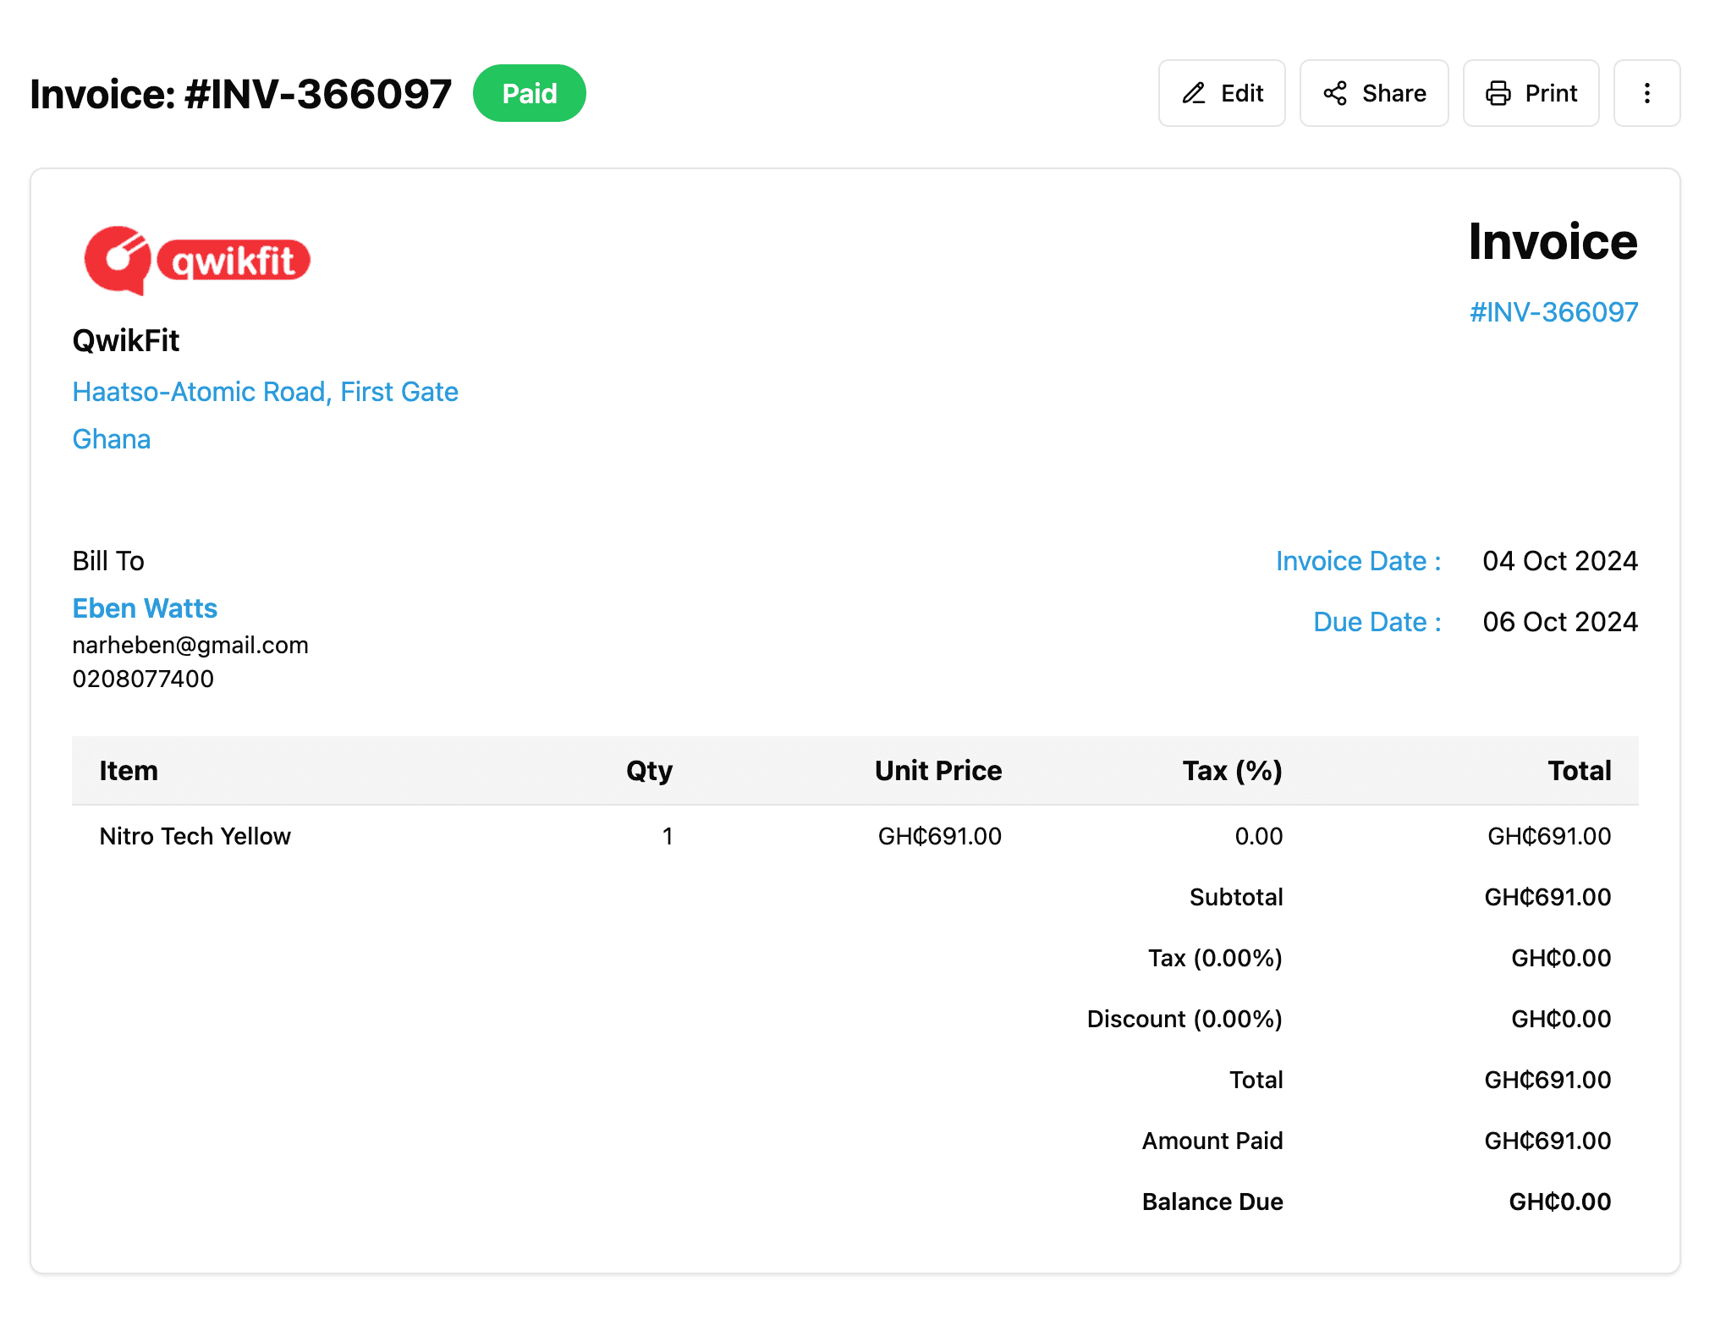
Task: Select the Share icon
Action: pos(1335,93)
